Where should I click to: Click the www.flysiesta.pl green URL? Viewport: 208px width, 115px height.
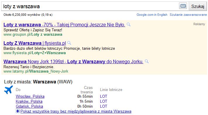coord(35,53)
